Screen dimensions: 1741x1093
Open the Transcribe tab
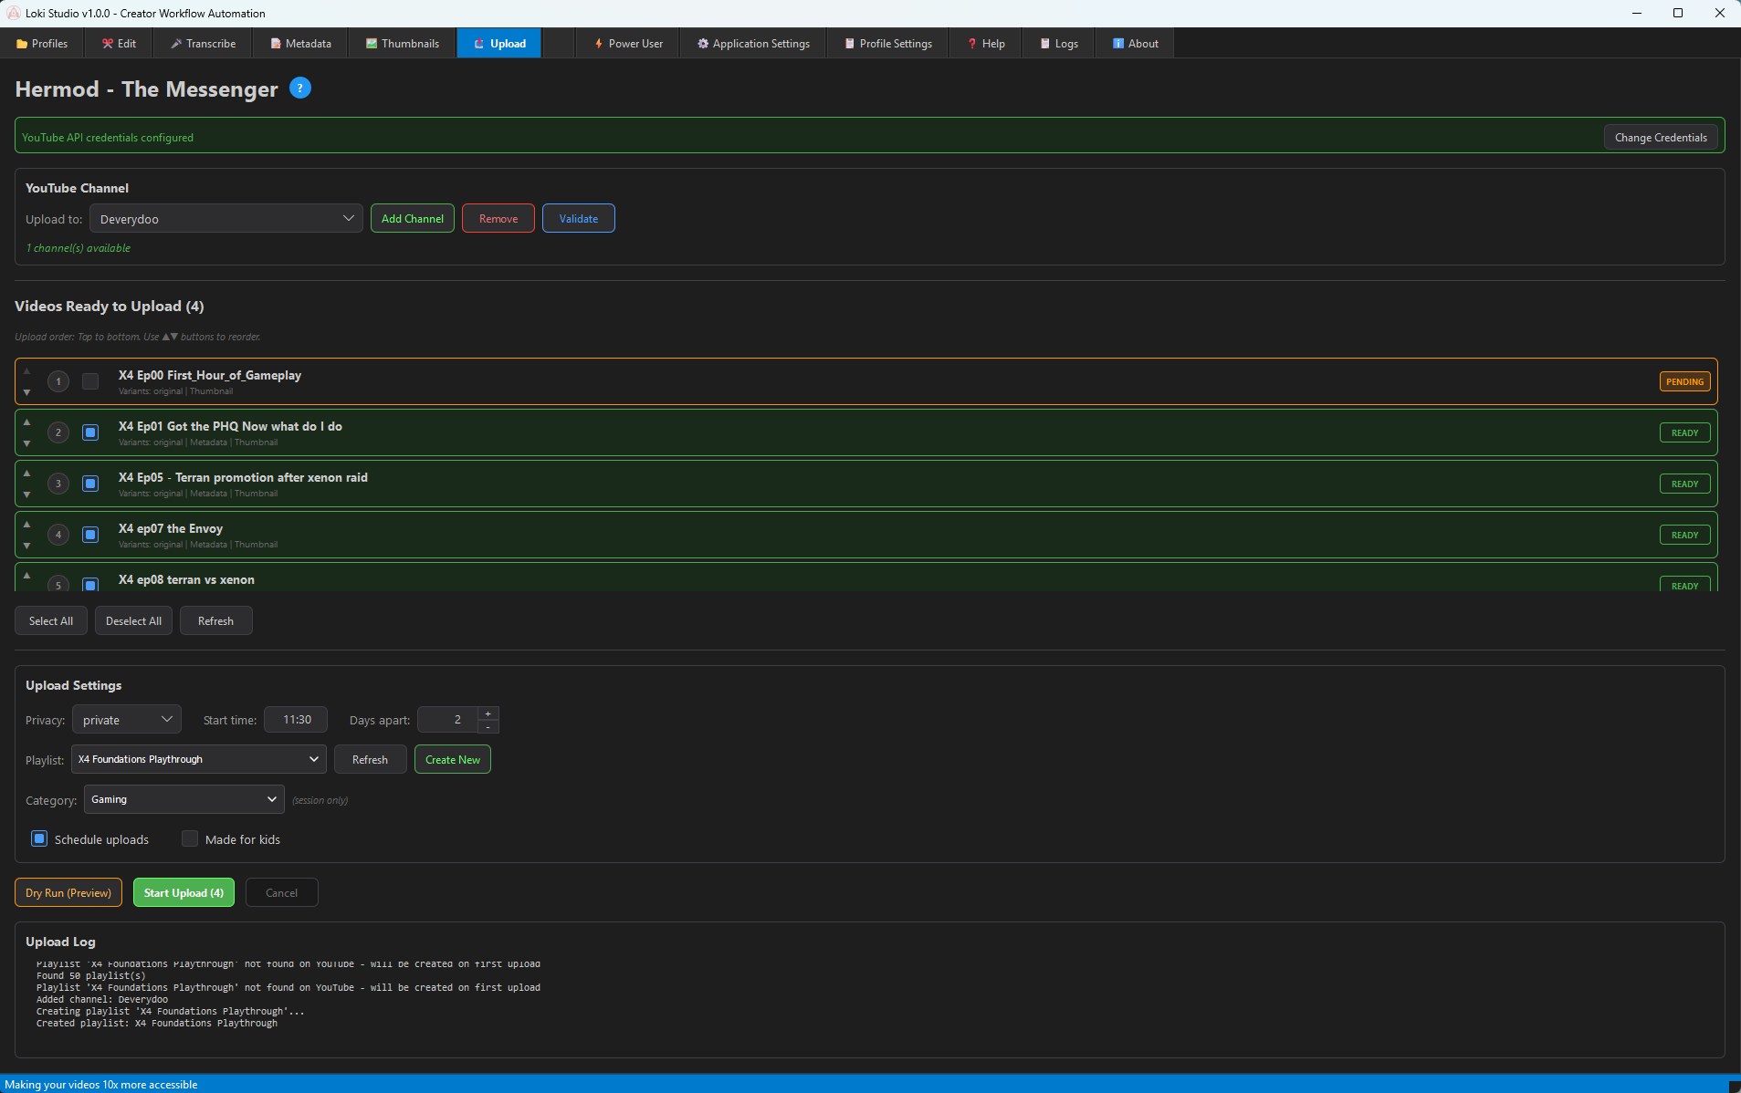click(203, 43)
